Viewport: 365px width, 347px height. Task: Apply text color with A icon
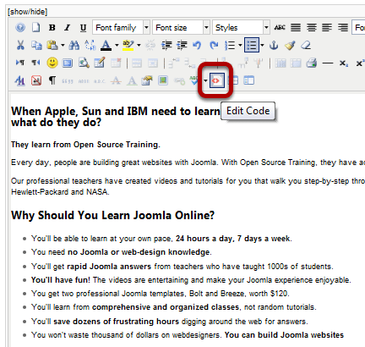106,45
